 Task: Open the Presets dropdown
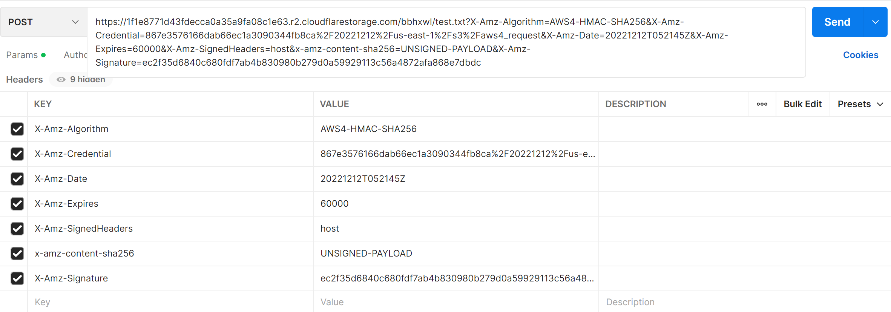pyautogui.click(x=860, y=104)
